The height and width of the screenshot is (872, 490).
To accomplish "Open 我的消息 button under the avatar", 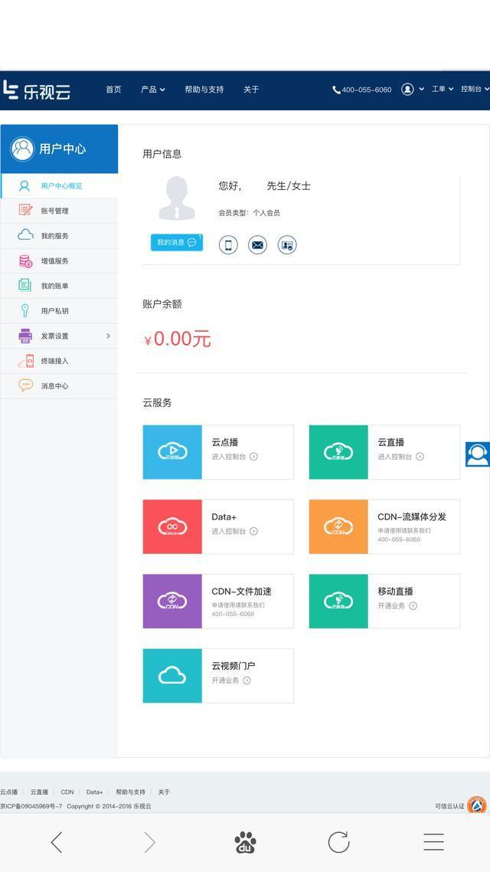I will [177, 242].
